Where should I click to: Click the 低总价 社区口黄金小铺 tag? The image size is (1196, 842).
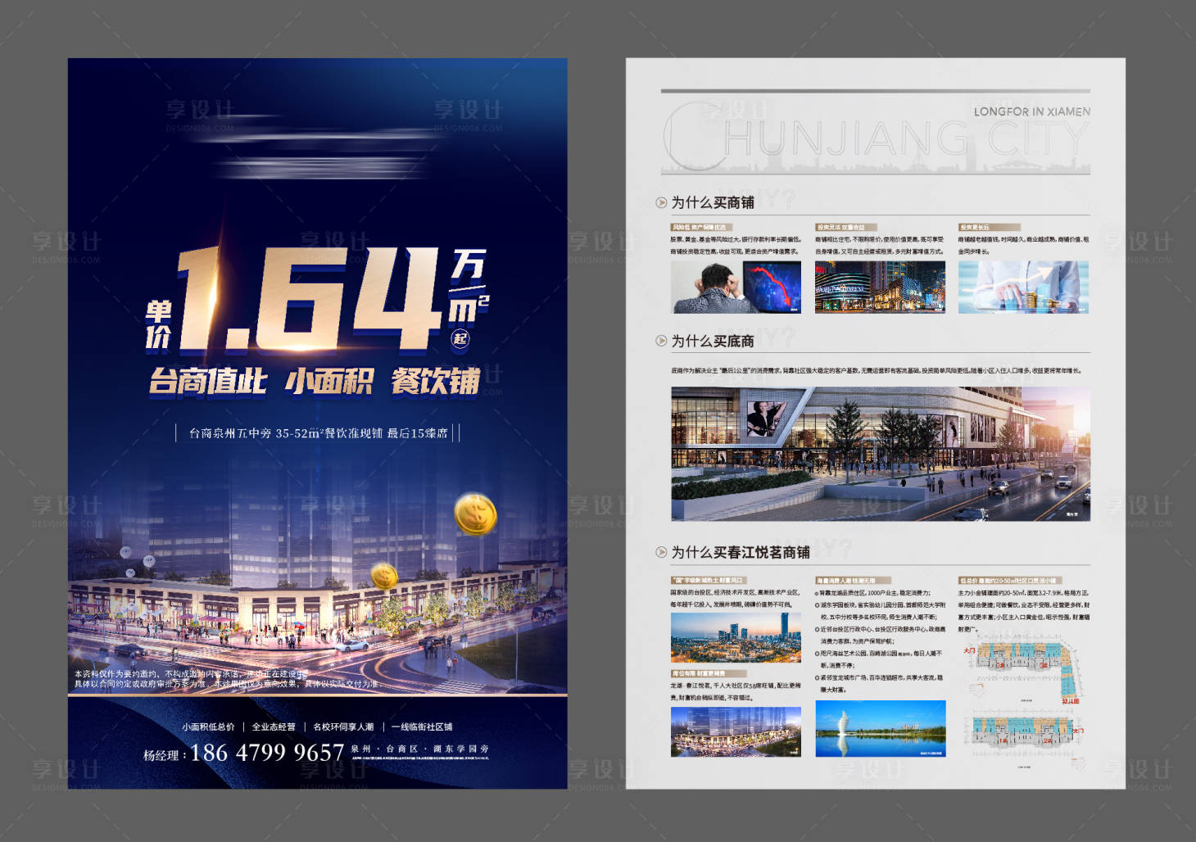1008,580
